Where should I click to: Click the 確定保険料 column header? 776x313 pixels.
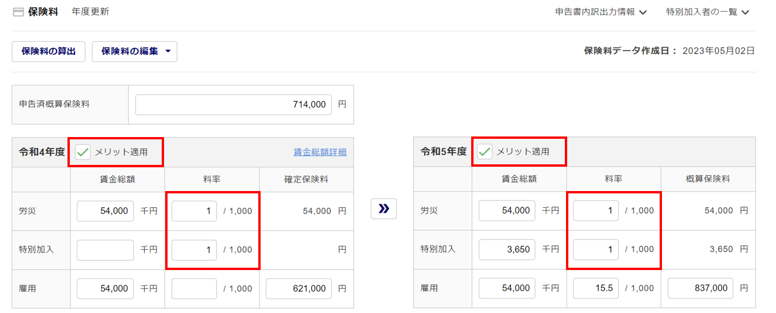pos(306,179)
